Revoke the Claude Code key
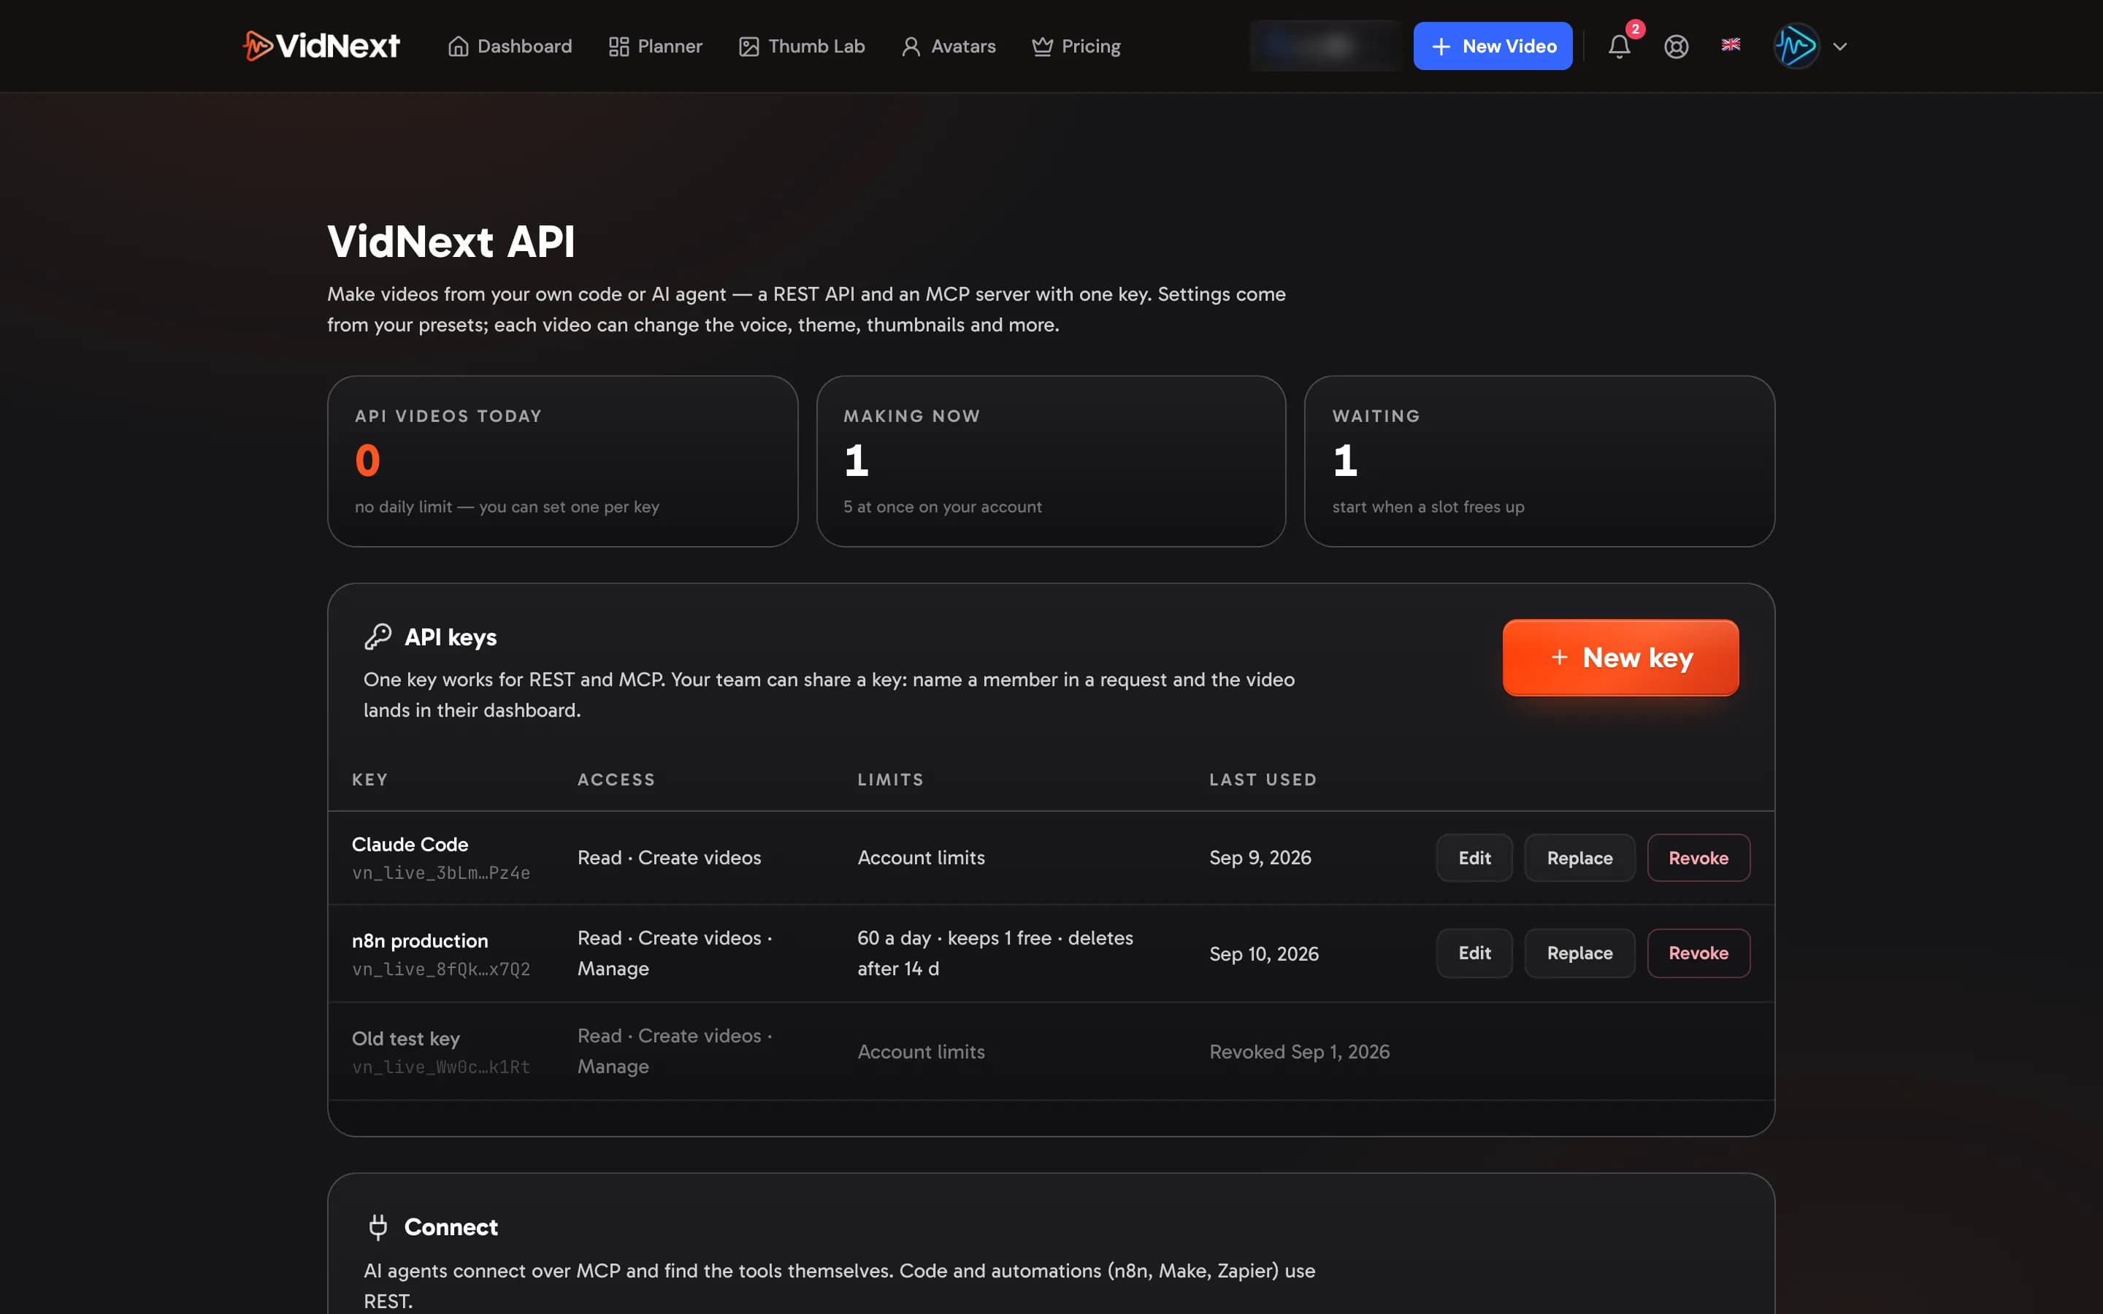The height and width of the screenshot is (1314, 2103). pyautogui.click(x=1698, y=858)
